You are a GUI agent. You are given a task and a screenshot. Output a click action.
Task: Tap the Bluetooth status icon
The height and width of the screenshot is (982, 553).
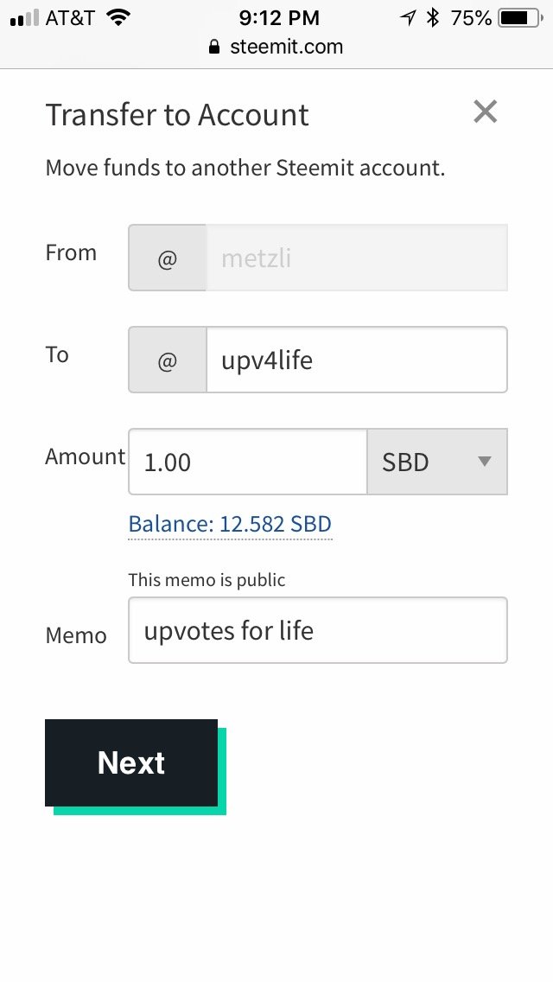(x=432, y=17)
